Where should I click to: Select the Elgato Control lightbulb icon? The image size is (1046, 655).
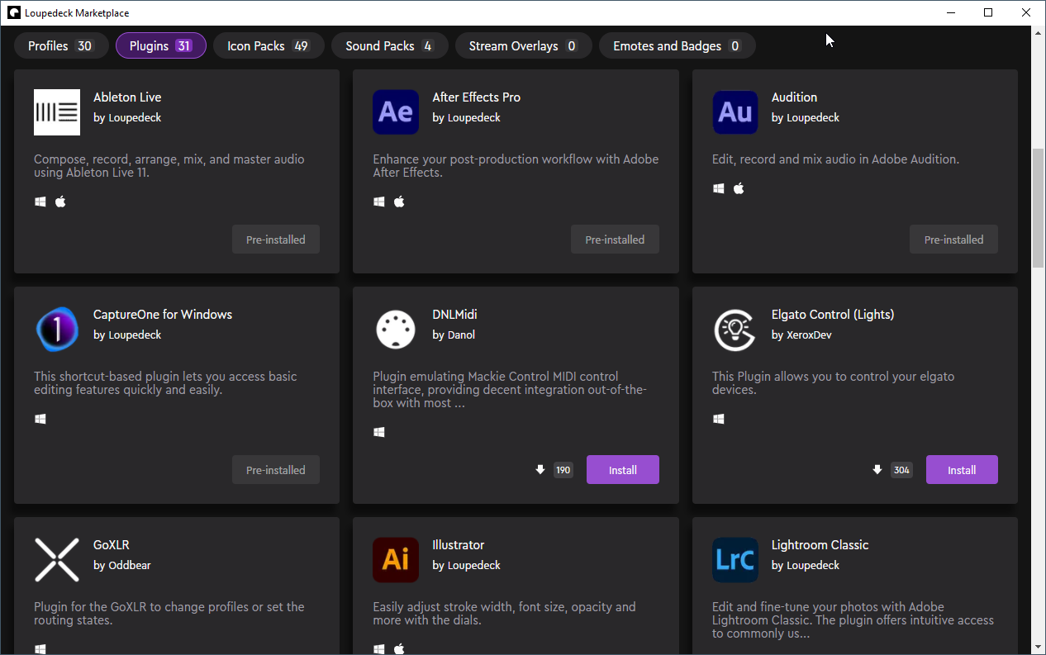tap(735, 330)
